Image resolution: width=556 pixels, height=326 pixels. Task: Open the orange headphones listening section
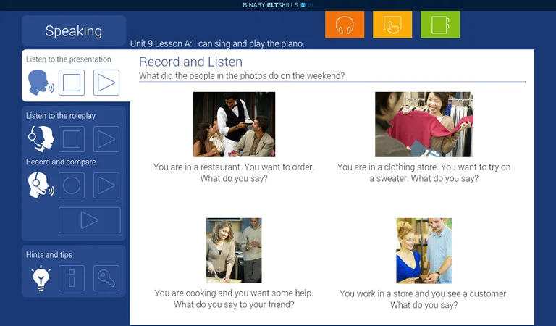[345, 25]
